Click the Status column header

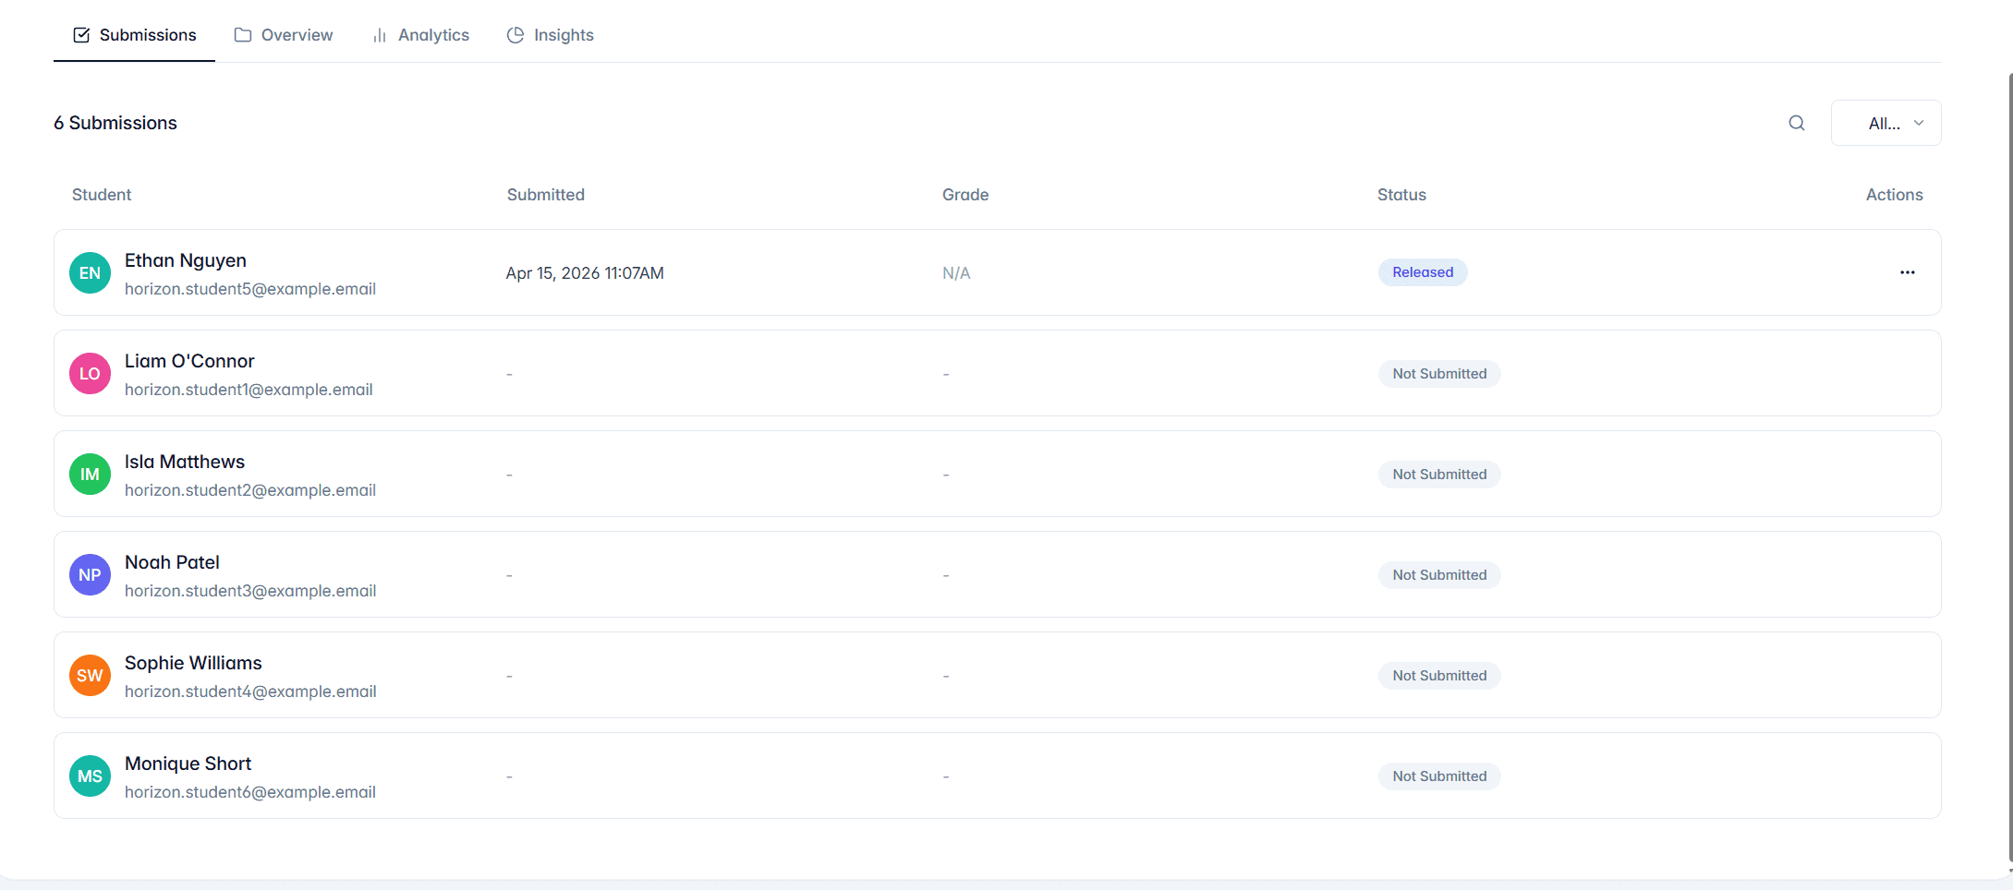click(x=1401, y=195)
